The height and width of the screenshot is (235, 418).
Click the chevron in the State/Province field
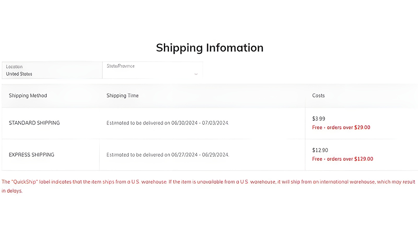[x=196, y=74]
